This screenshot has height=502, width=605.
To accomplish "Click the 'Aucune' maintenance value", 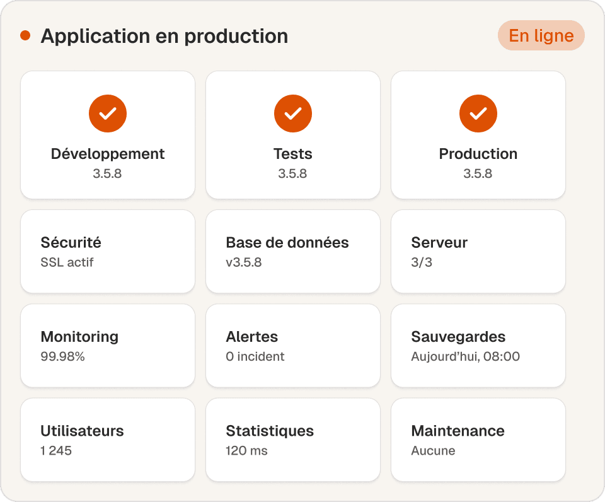I will pyautogui.click(x=433, y=451).
